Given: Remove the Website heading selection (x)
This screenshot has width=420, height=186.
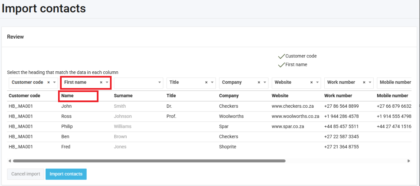Looking at the screenshot, I should coord(312,83).
